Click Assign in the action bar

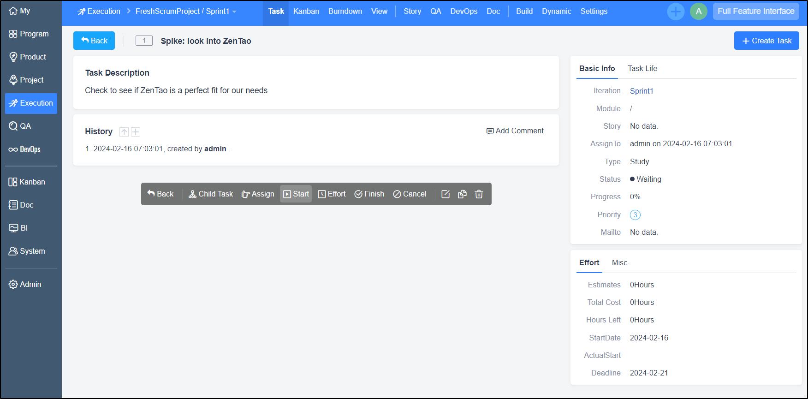click(258, 194)
